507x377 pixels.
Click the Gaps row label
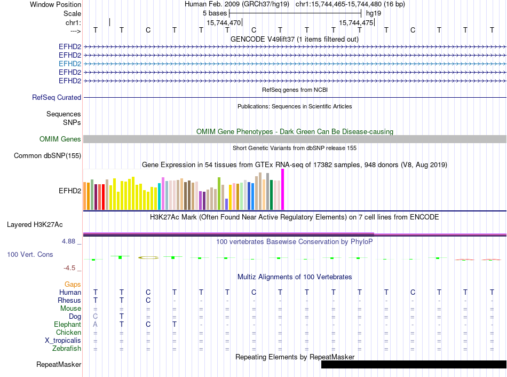(x=73, y=285)
